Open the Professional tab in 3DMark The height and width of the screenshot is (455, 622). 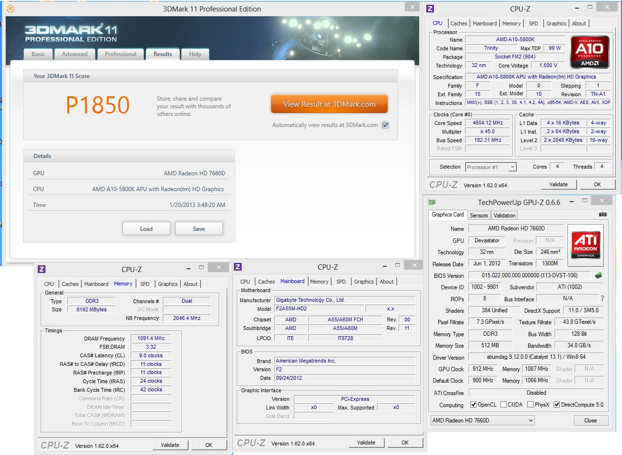click(121, 54)
